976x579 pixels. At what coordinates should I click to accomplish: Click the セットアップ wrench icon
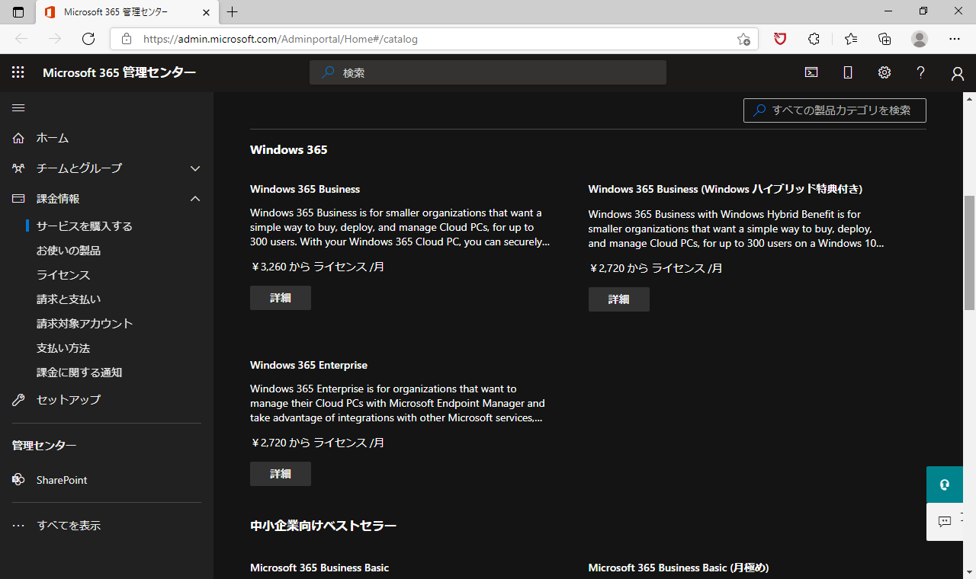pyautogui.click(x=19, y=400)
